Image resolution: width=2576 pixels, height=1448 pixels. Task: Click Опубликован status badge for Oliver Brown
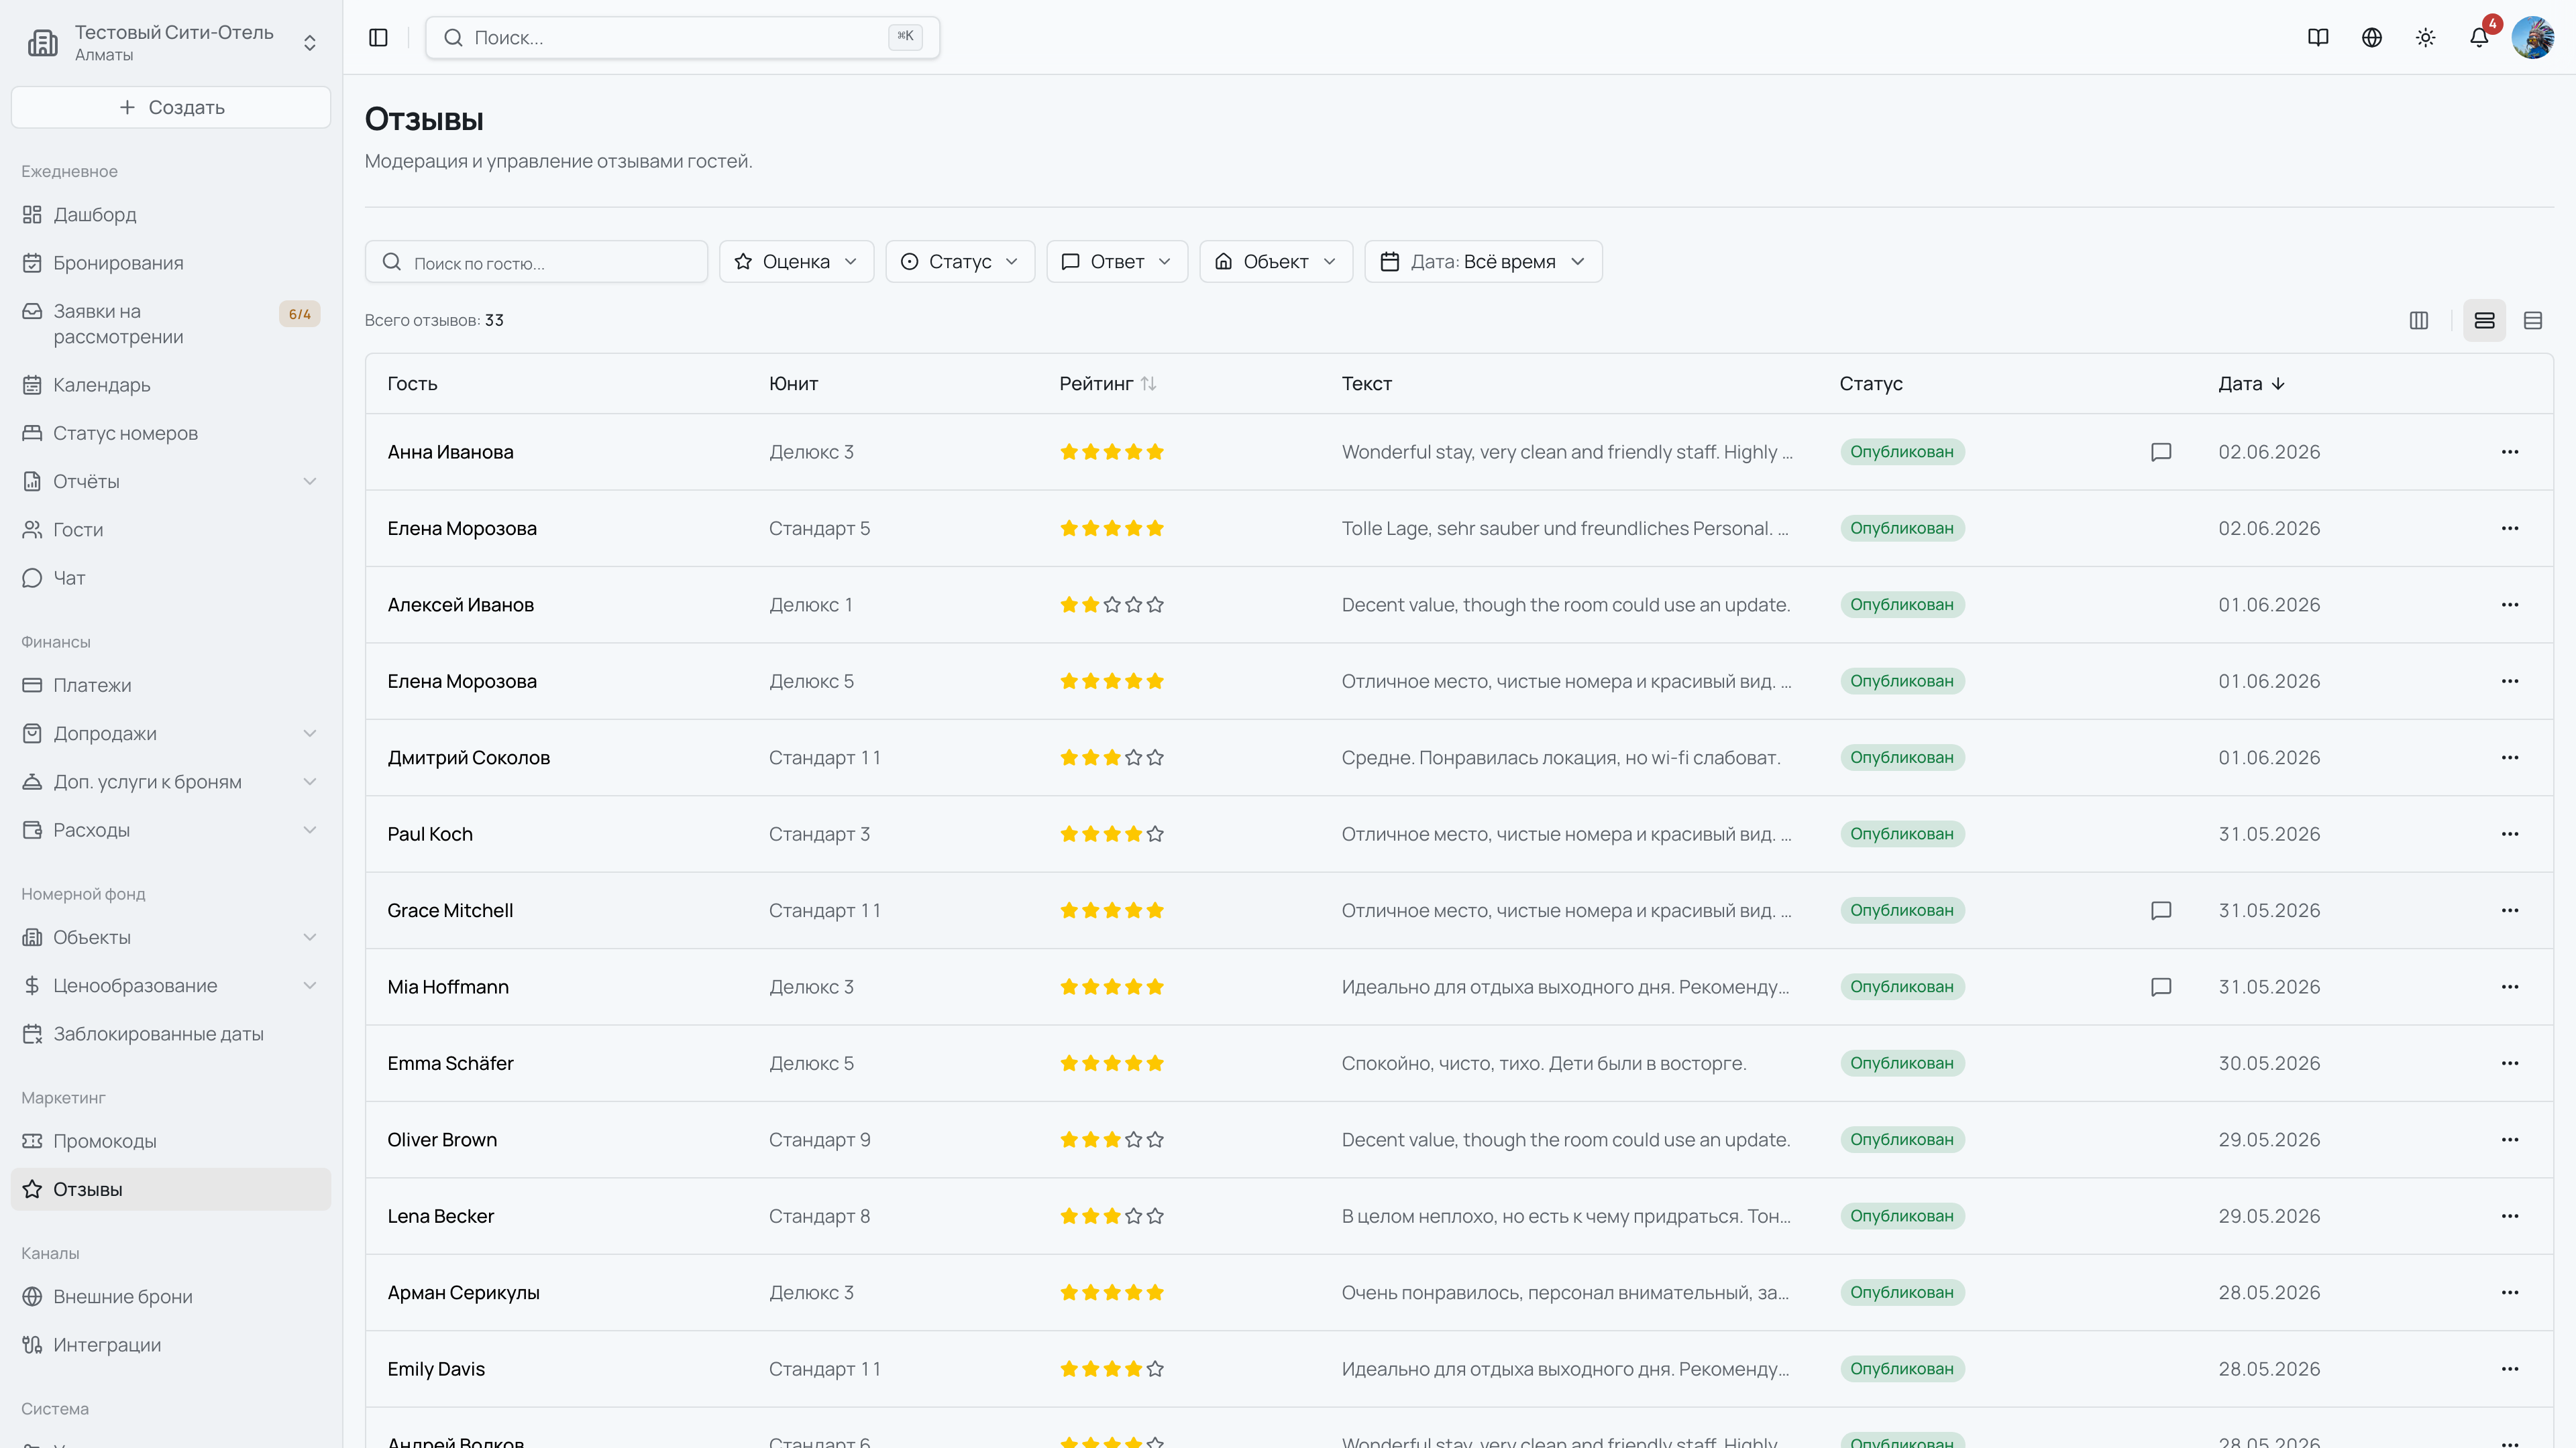click(1902, 1139)
